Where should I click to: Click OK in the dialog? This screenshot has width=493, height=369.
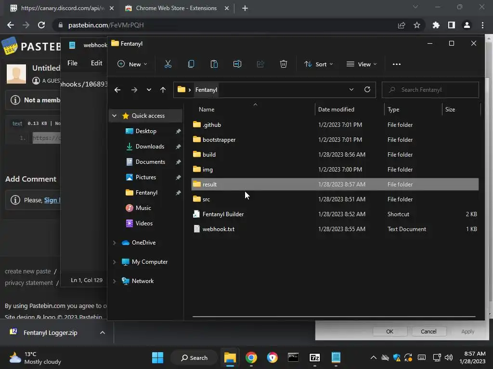click(x=389, y=332)
